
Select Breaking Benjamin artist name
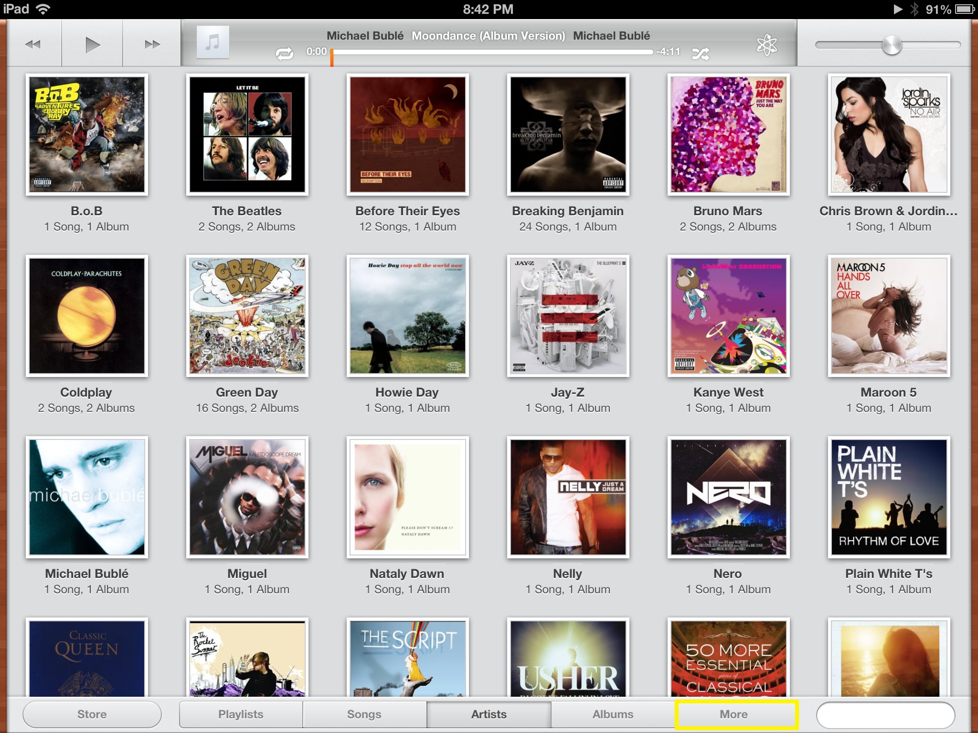(568, 211)
